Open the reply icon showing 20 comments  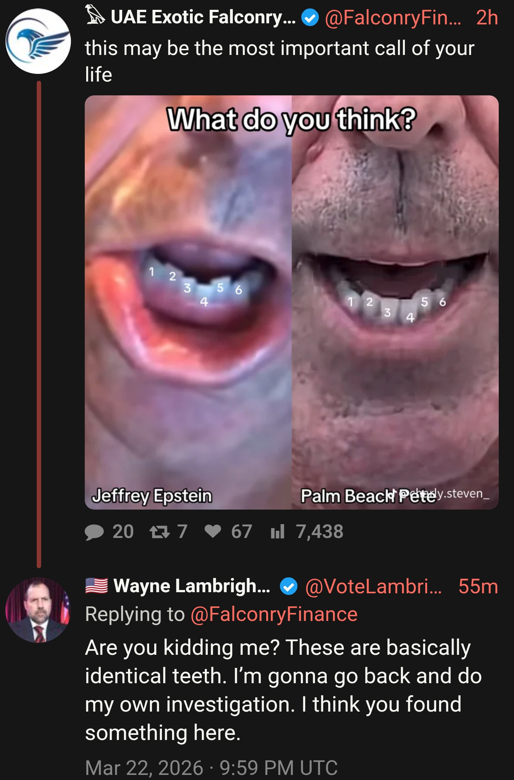[94, 532]
